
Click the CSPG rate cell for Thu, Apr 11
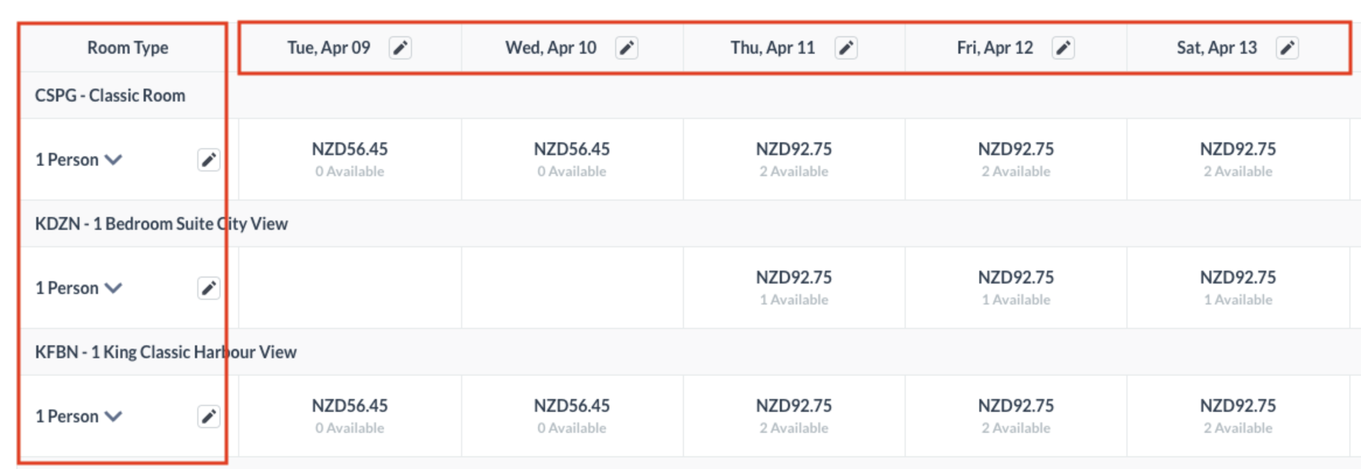pyautogui.click(x=794, y=159)
